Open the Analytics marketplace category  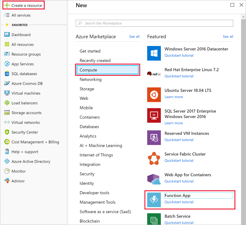[x=88, y=136]
